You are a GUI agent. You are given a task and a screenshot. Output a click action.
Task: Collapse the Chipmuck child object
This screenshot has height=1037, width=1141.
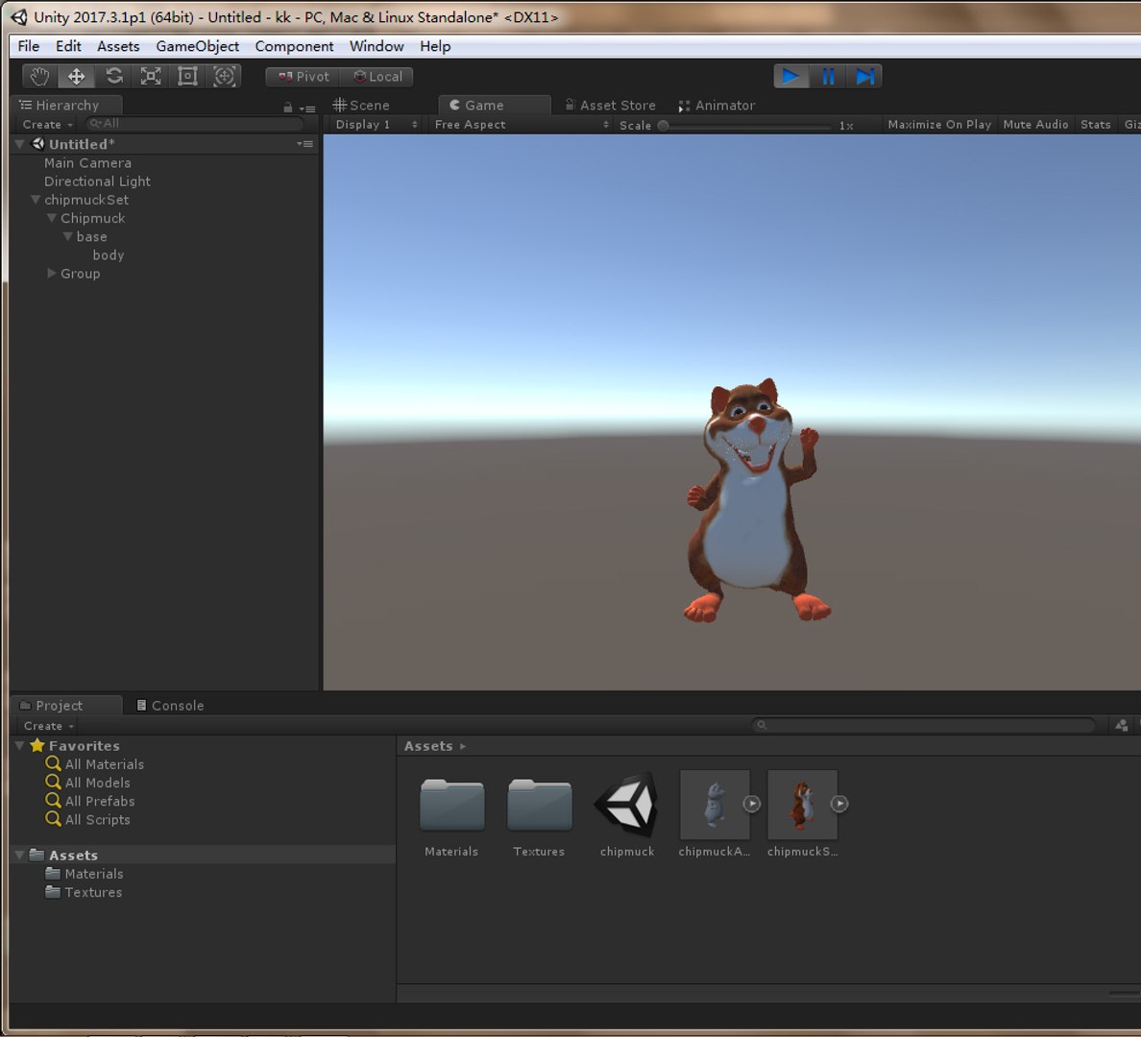coord(52,218)
